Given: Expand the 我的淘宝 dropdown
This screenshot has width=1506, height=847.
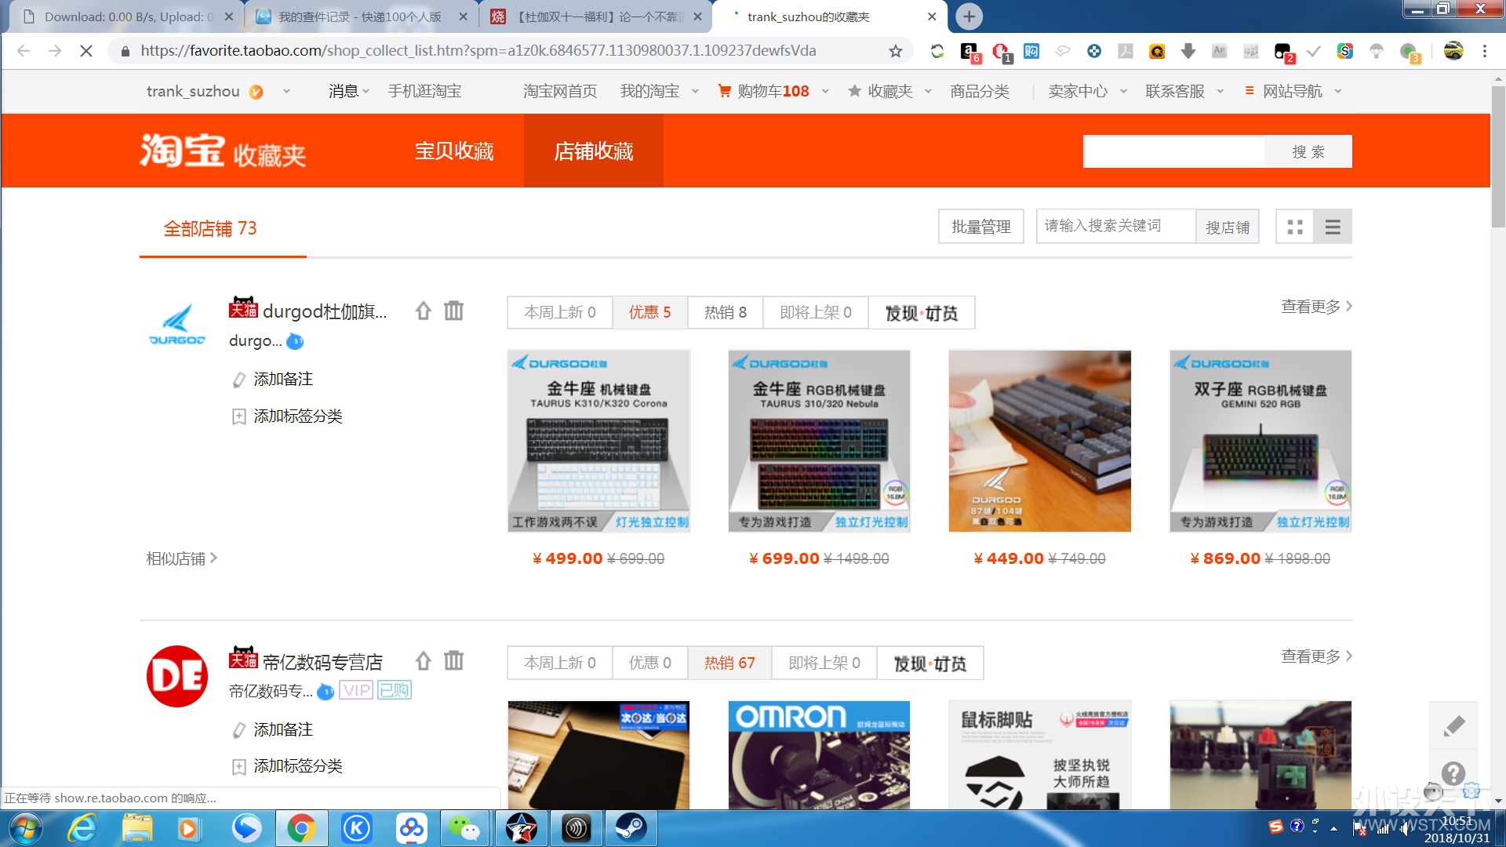Looking at the screenshot, I should 695,92.
